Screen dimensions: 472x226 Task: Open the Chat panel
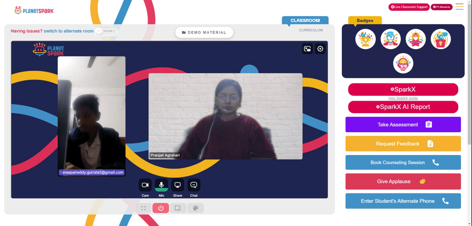(194, 185)
